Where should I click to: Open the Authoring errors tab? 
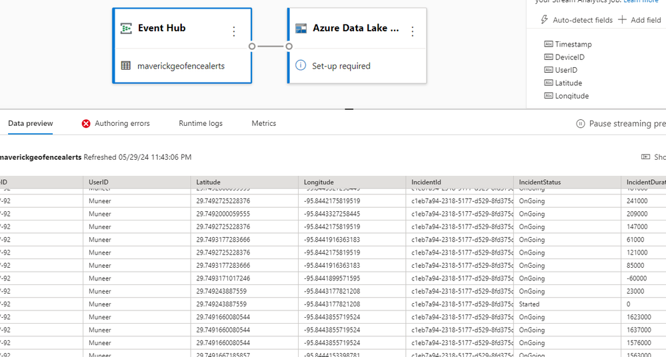[122, 123]
